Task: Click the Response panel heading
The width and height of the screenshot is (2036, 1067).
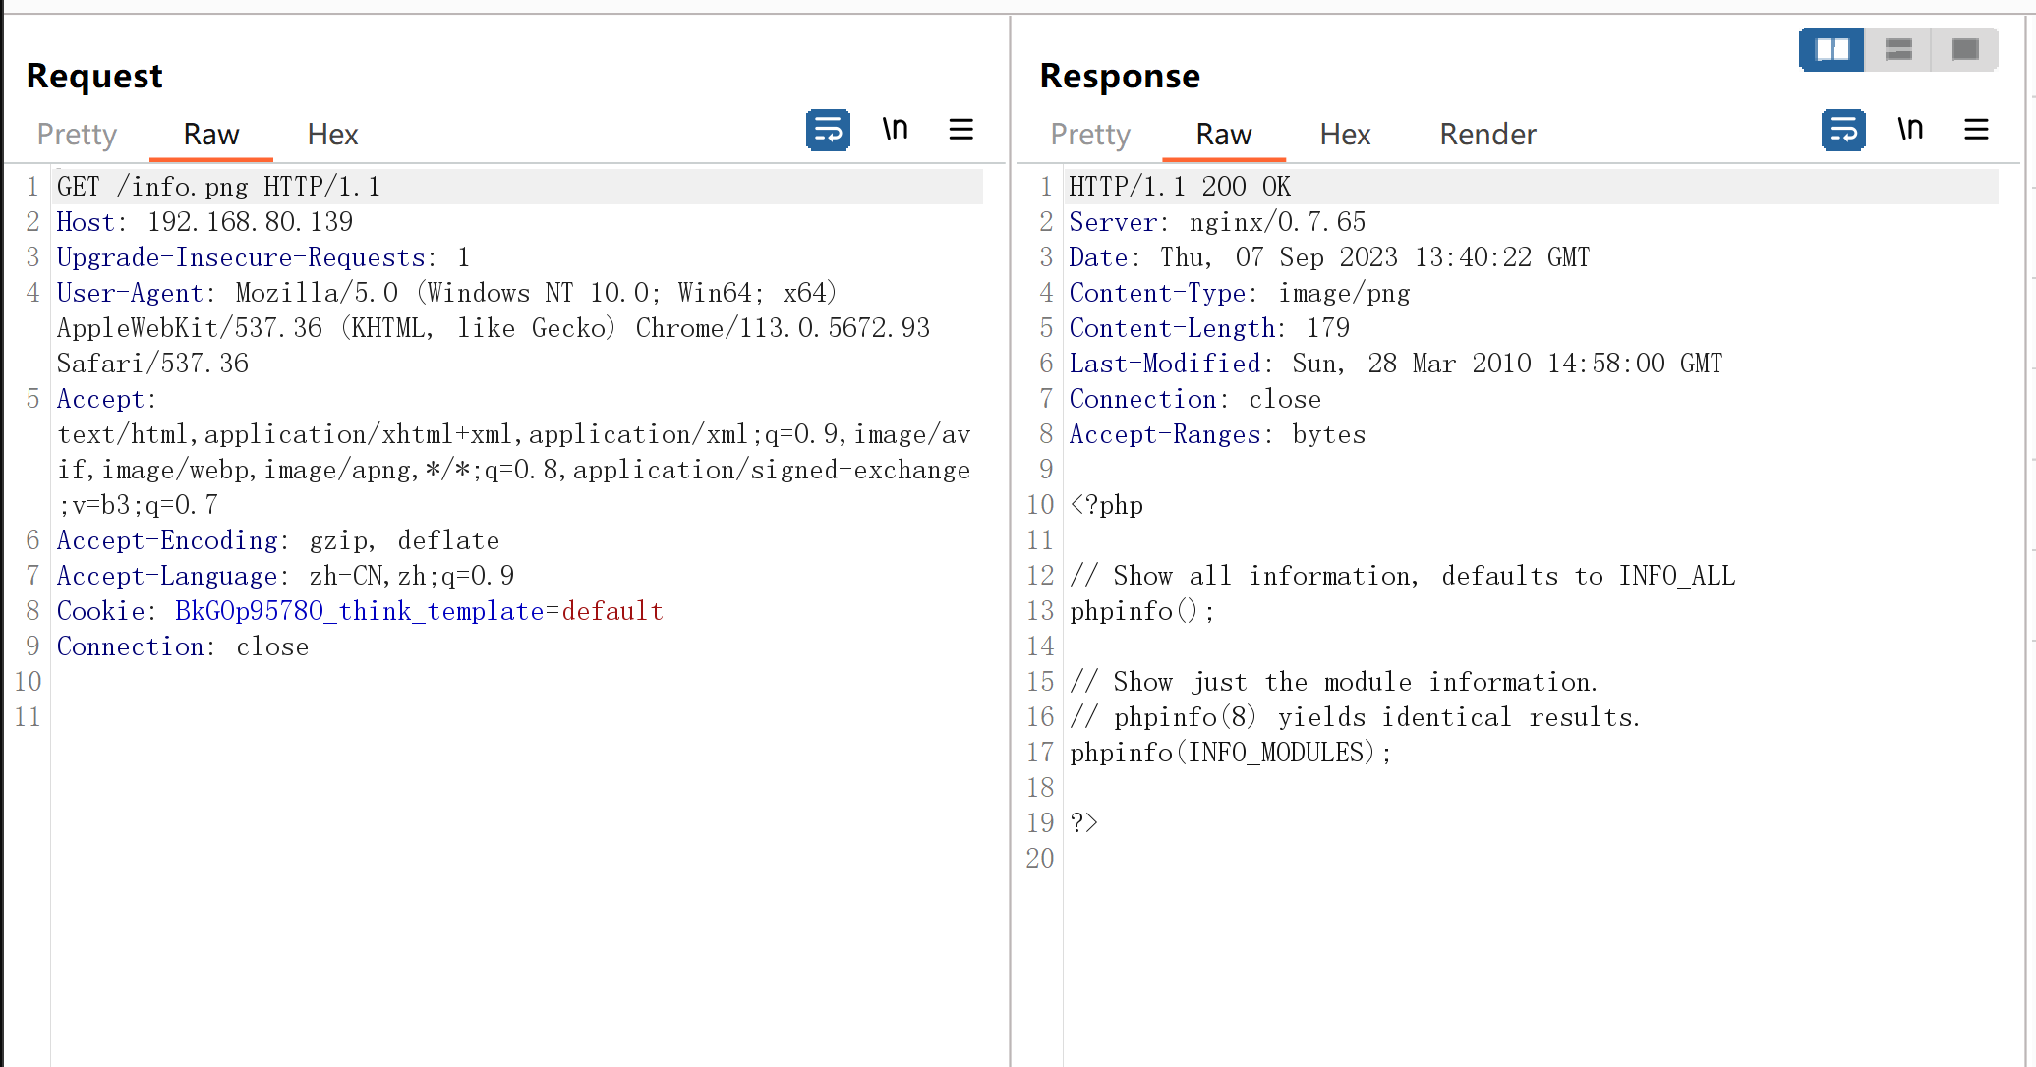Action: (x=1120, y=76)
